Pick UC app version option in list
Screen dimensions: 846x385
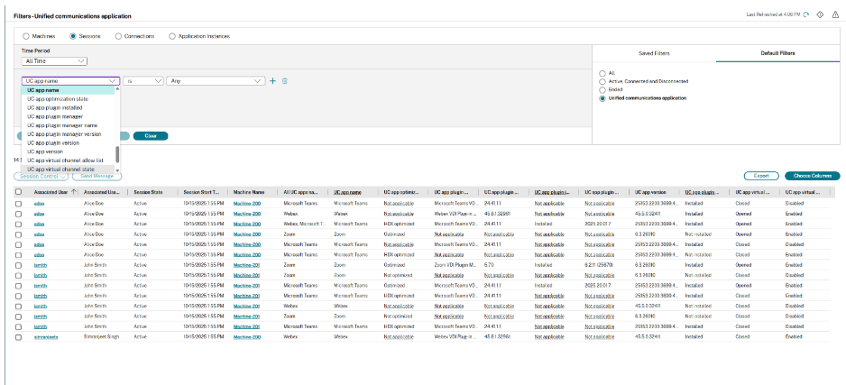[x=68, y=151]
